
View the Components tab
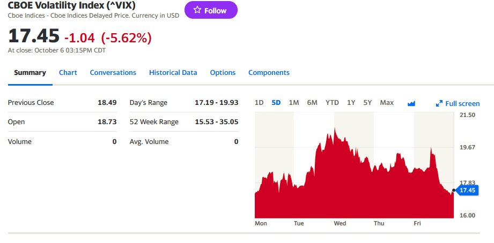[269, 73]
